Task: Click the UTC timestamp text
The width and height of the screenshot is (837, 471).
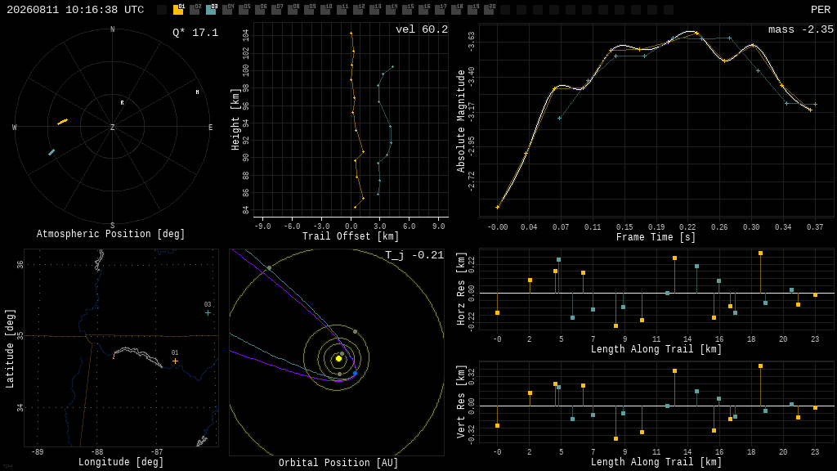Action: (75, 10)
